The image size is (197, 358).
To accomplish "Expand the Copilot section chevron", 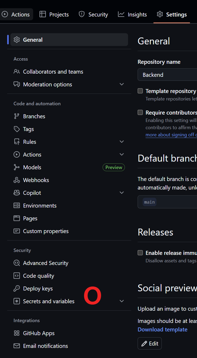I will pos(122,193).
